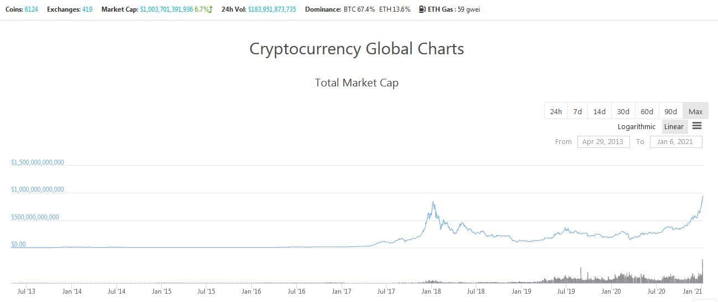This screenshot has width=718, height=302.
Task: Open the Exchanges 419 link
Action: pyautogui.click(x=87, y=9)
